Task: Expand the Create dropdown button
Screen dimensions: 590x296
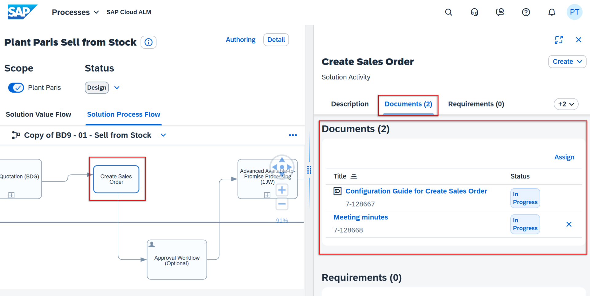Action: click(567, 62)
